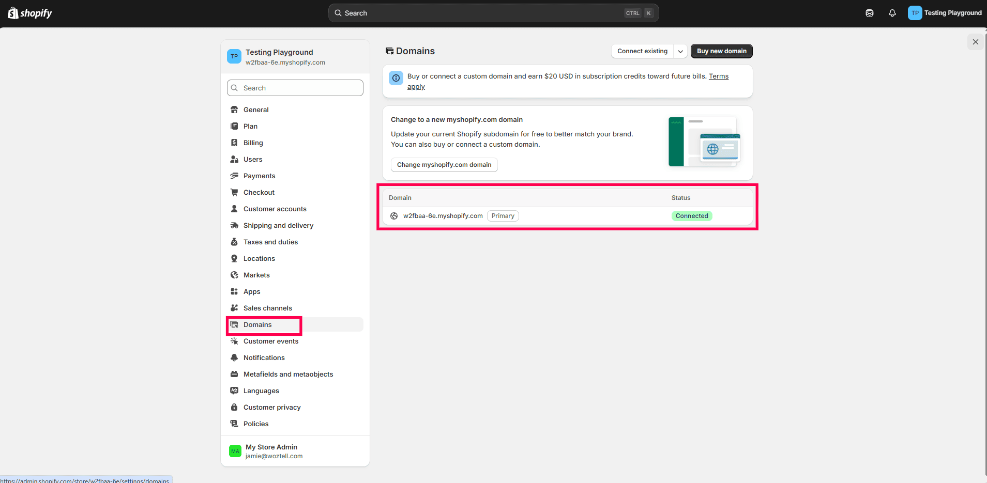Click the settings Search input field
The width and height of the screenshot is (987, 483).
pos(295,88)
